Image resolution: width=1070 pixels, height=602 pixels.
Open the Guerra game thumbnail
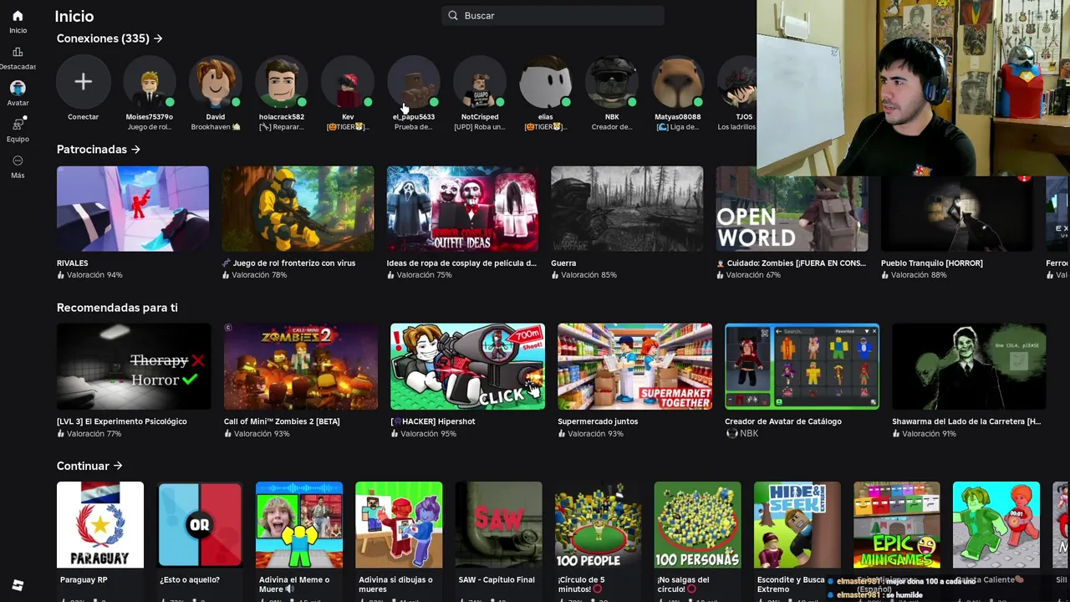pos(627,209)
